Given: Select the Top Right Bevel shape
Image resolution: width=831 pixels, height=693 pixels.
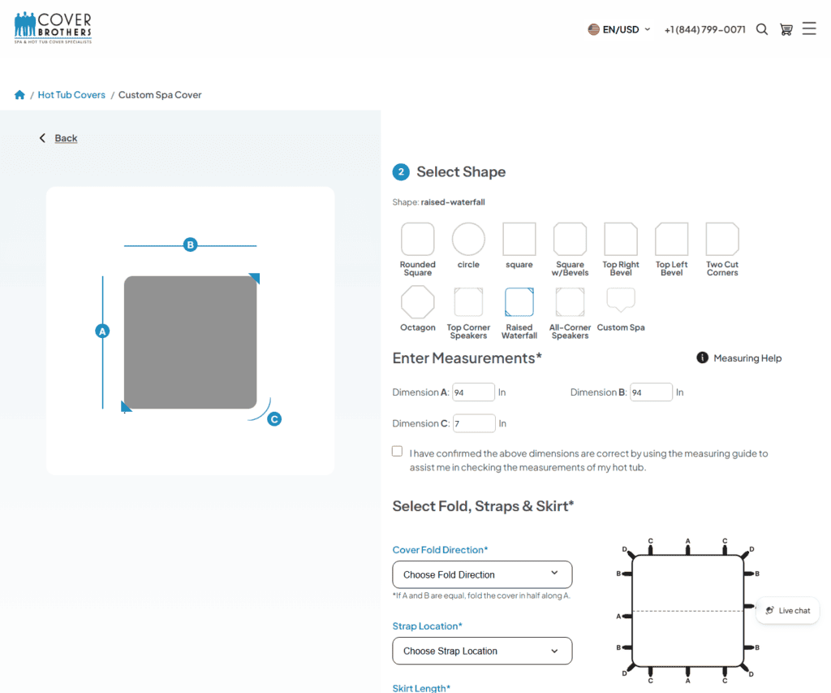Looking at the screenshot, I should pyautogui.click(x=621, y=239).
